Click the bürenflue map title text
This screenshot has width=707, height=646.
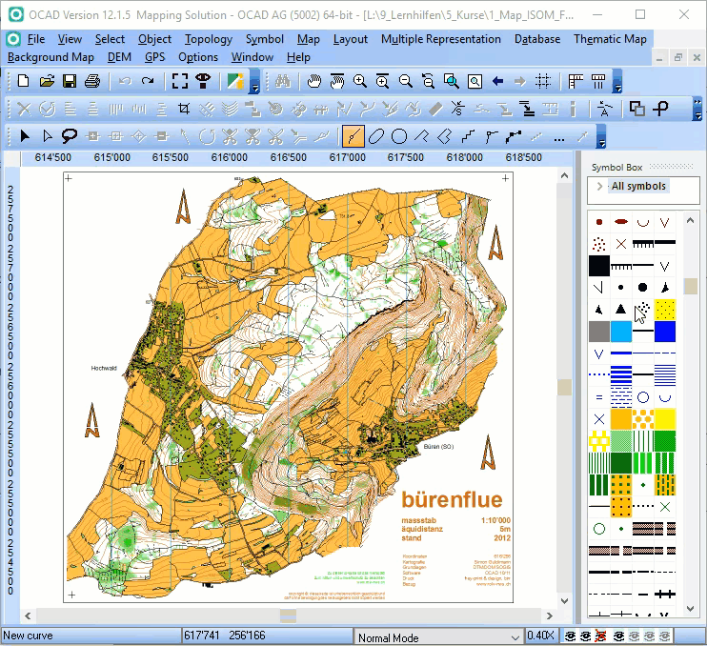point(452,499)
